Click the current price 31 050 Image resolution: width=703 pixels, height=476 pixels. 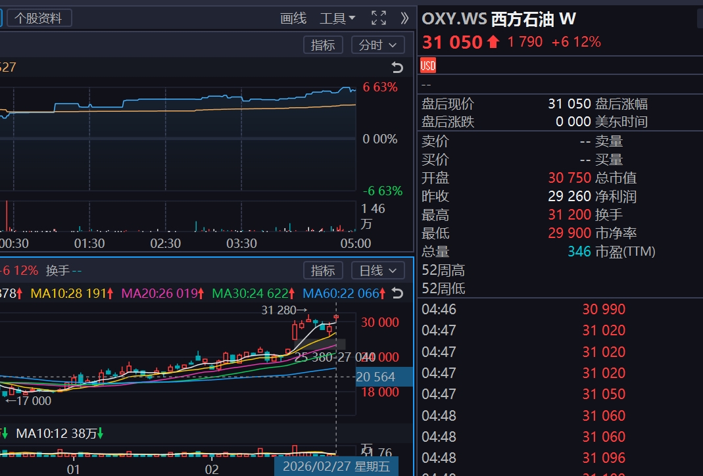(x=452, y=42)
